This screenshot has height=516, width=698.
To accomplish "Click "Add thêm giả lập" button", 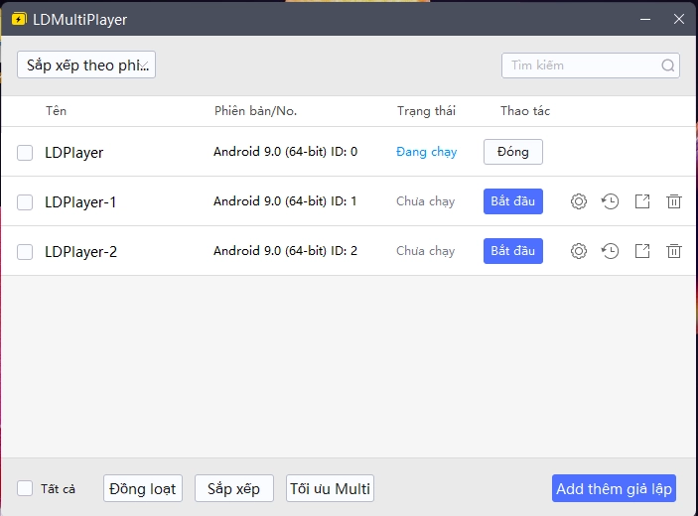I will point(614,488).
